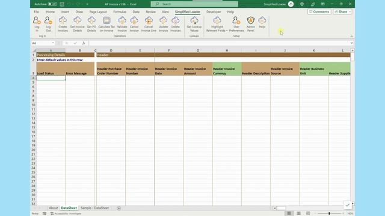The height and width of the screenshot is (216, 385).
Task: Click the Header Invoice Currency cell
Action: point(227,69)
